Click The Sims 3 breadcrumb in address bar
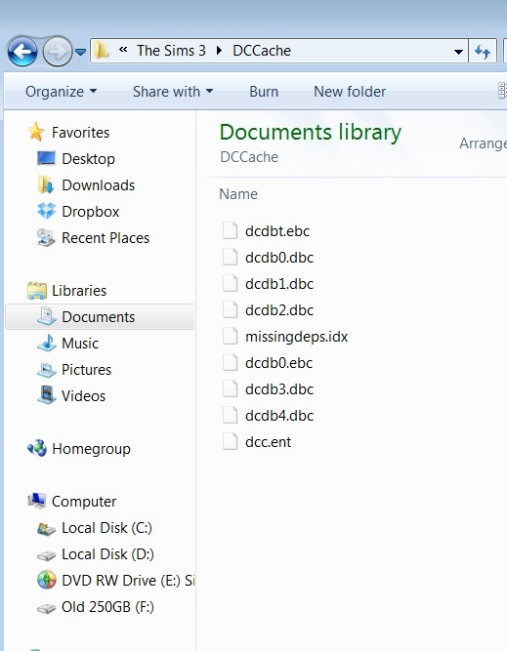The height and width of the screenshot is (651, 507). [171, 51]
